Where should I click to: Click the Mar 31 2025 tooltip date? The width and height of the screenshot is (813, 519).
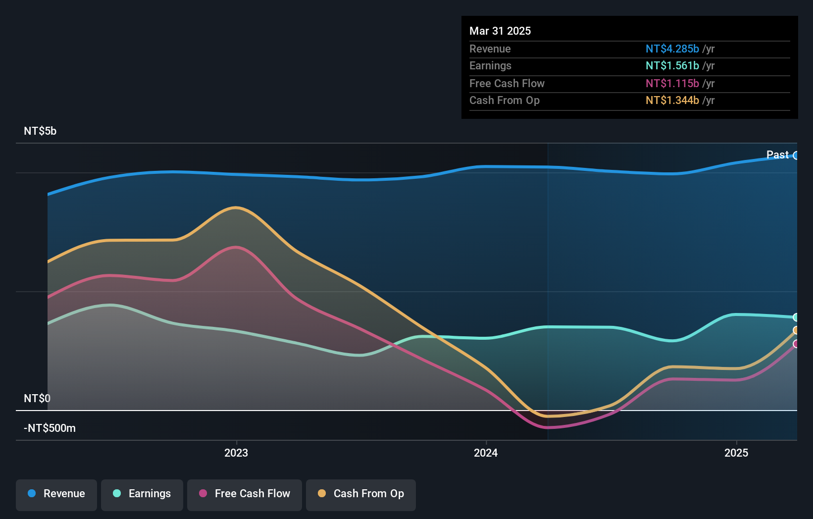(500, 31)
